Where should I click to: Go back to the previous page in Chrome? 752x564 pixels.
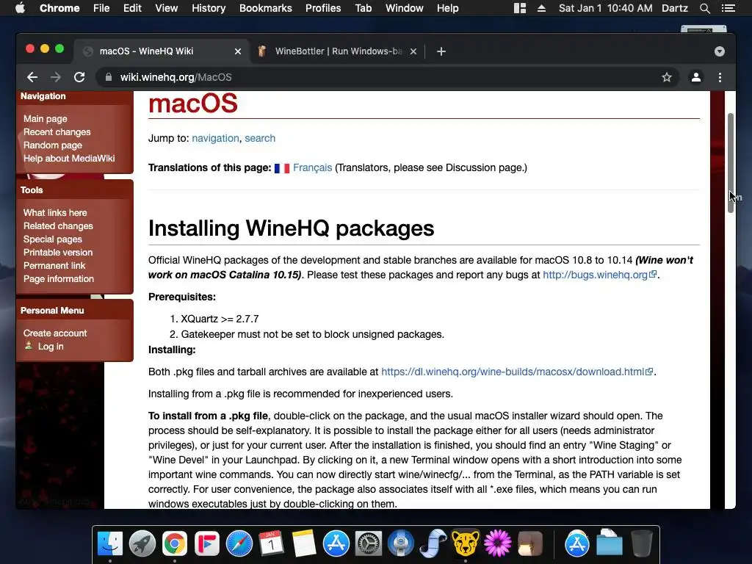tap(32, 77)
